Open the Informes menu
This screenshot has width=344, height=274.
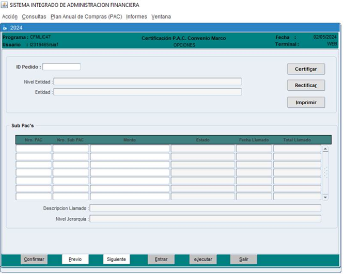coord(136,17)
